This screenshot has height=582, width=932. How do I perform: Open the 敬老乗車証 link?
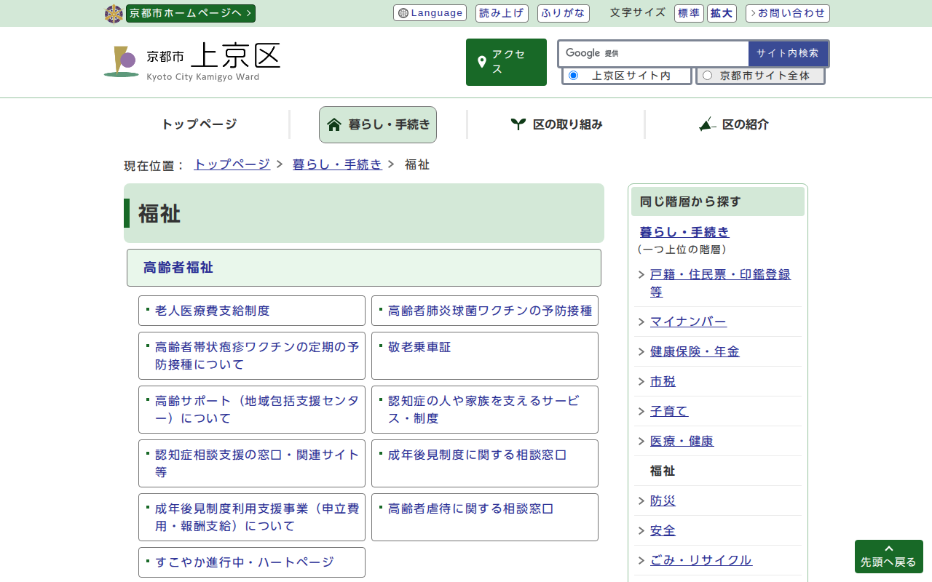coord(419,348)
